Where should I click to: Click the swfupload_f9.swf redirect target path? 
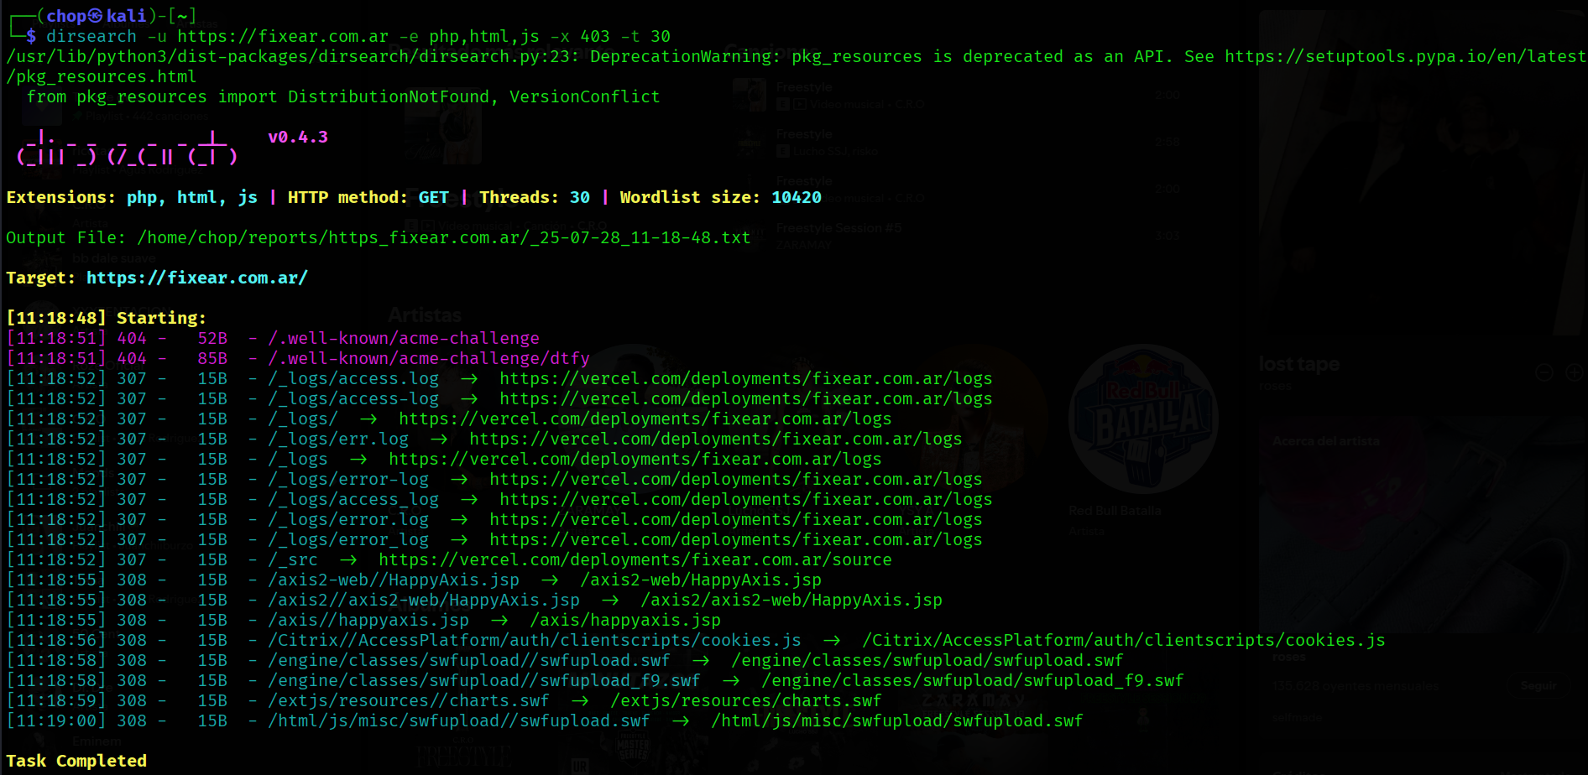click(972, 680)
